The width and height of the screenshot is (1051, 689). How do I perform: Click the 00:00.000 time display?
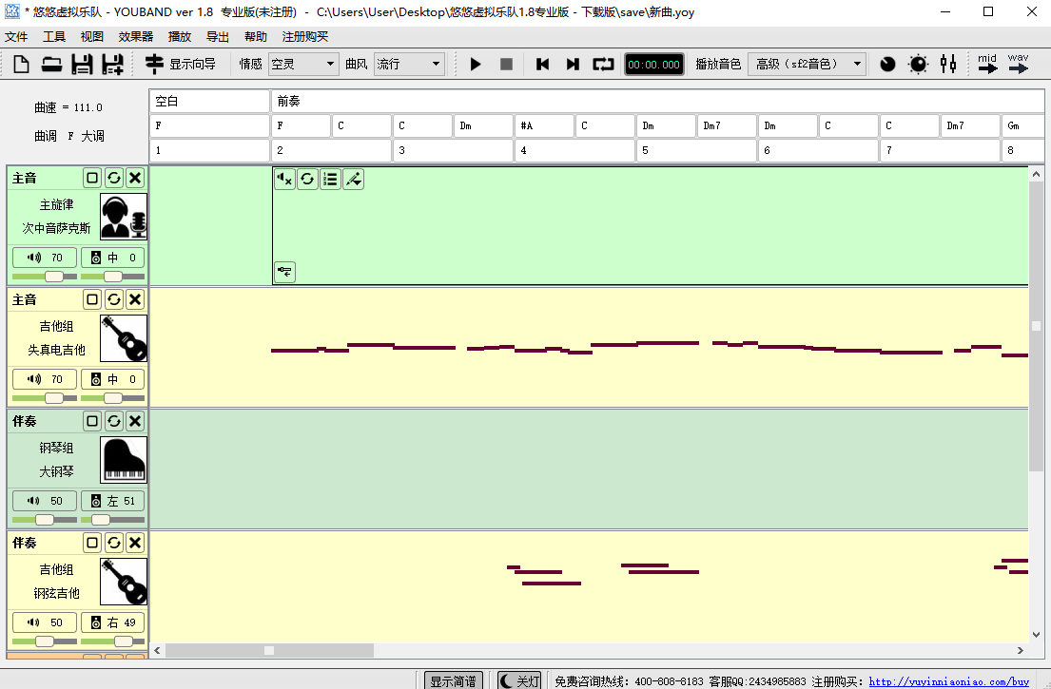coord(654,65)
